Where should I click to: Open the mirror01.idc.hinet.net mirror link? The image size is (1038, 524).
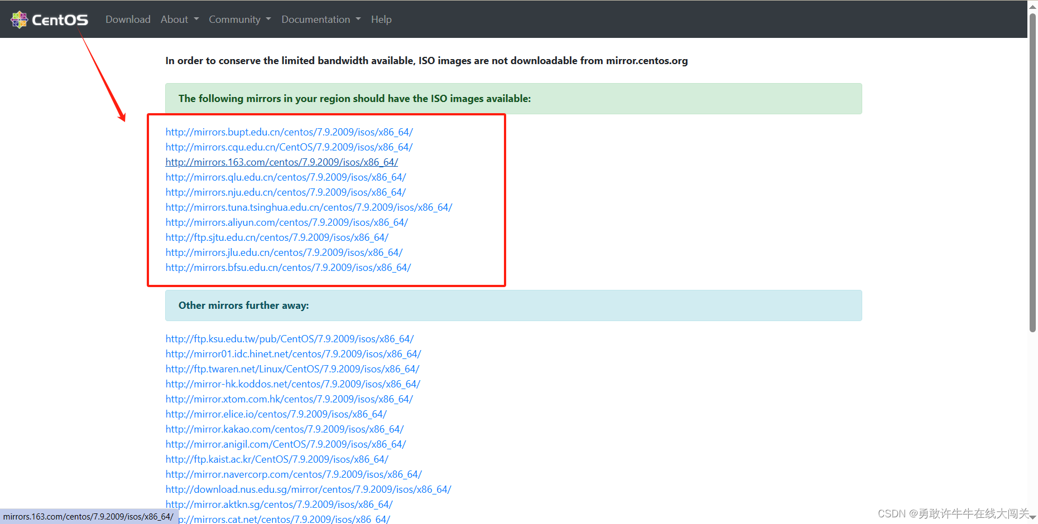[x=294, y=354]
